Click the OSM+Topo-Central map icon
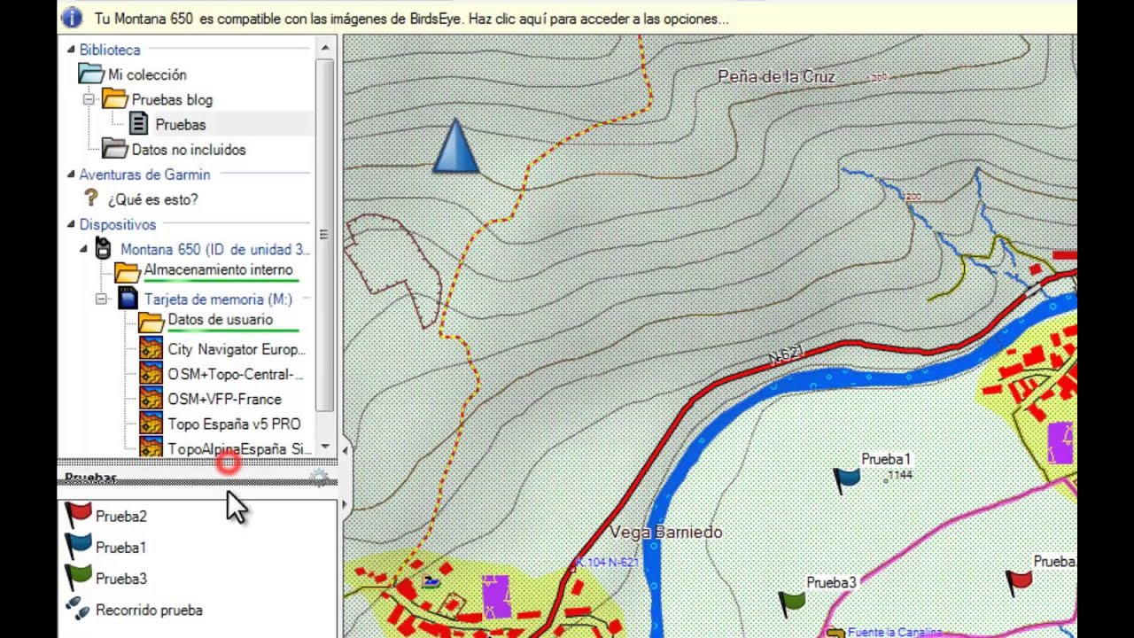 (151, 373)
